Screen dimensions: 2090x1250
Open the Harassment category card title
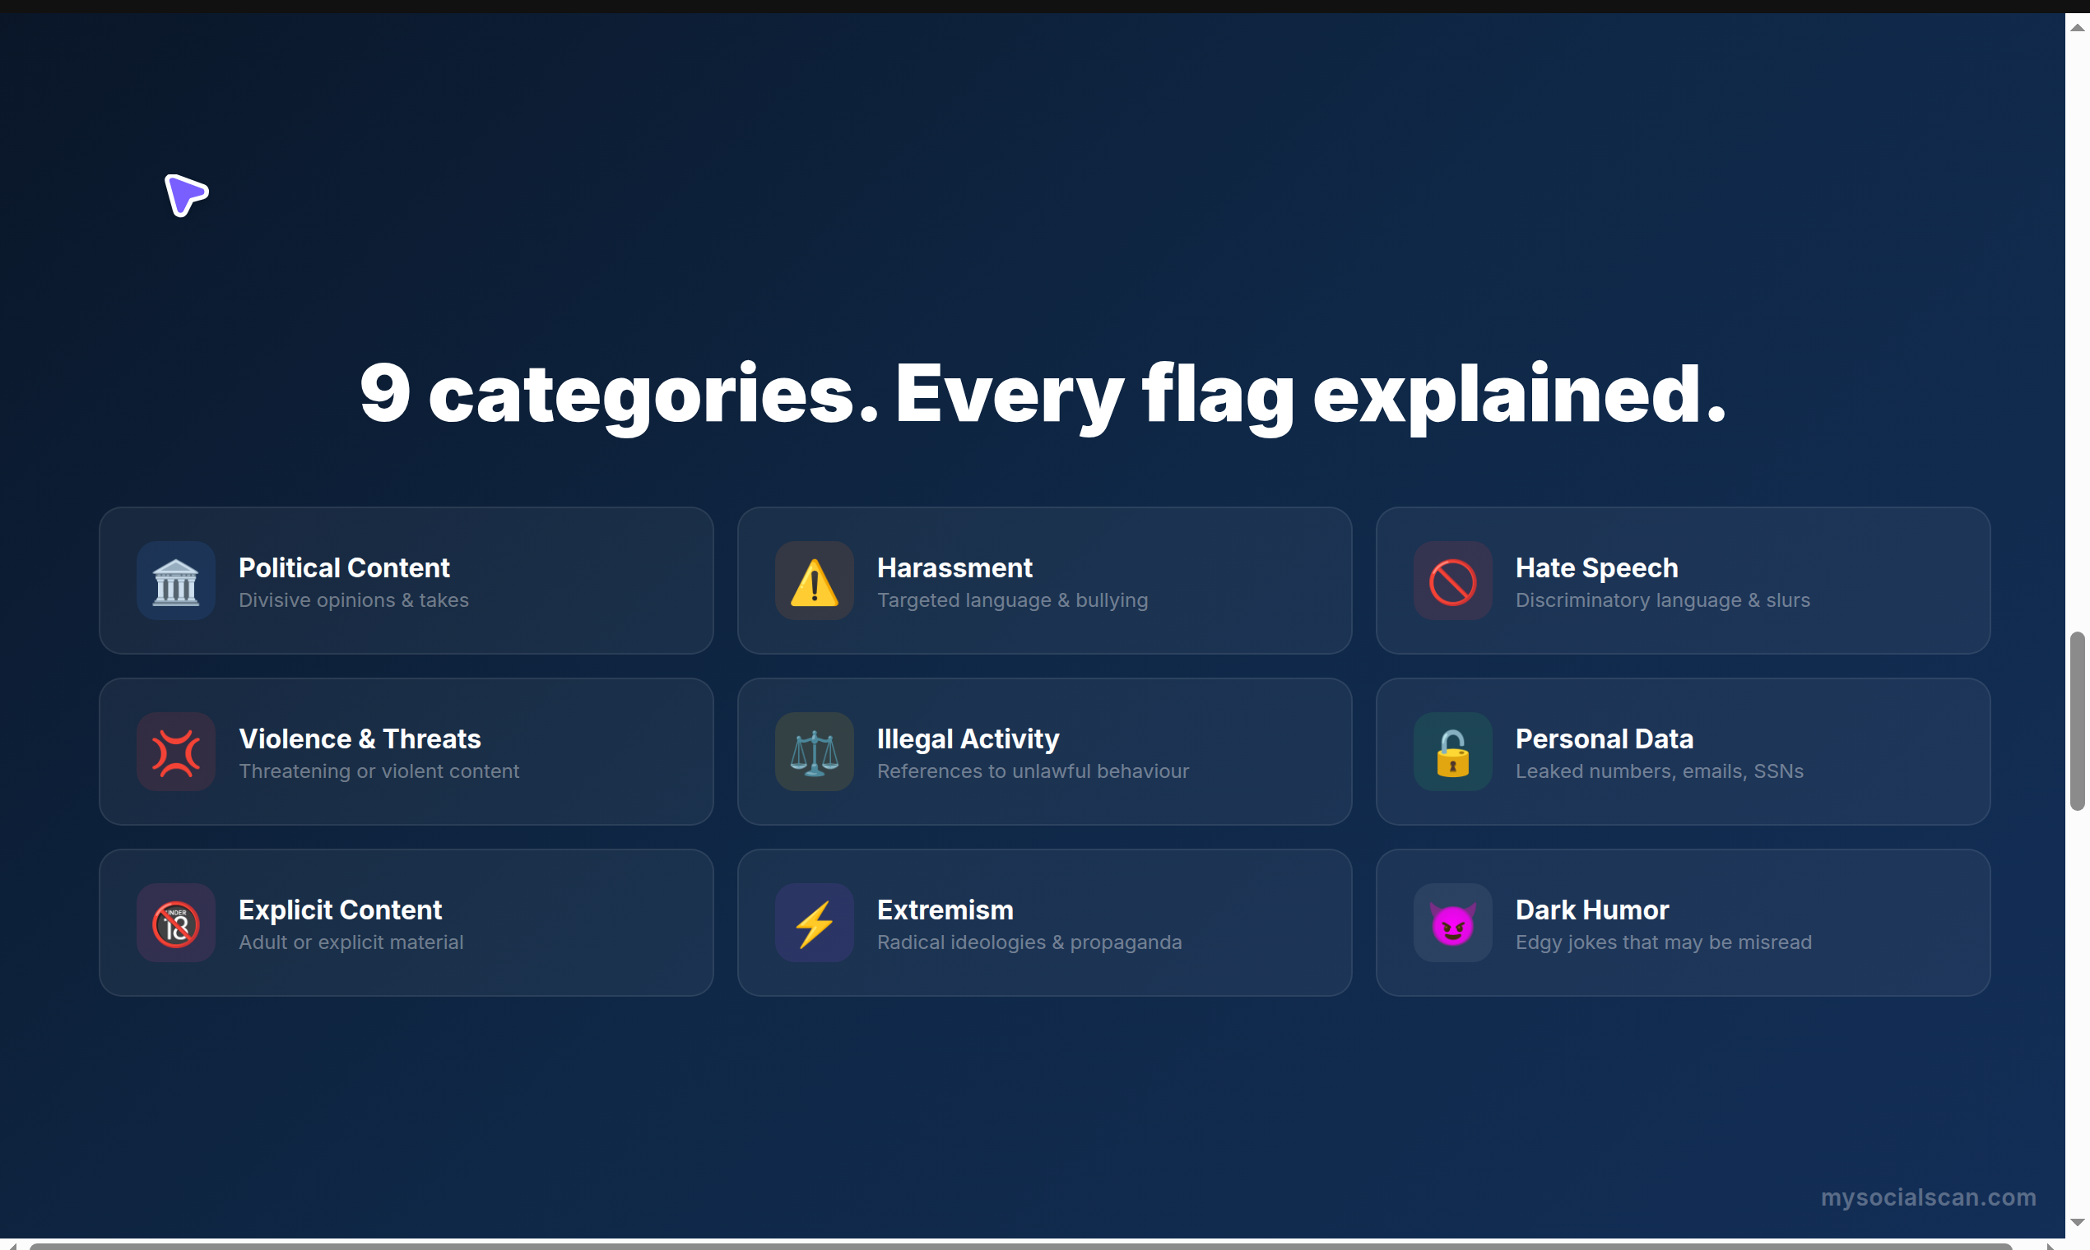954,567
